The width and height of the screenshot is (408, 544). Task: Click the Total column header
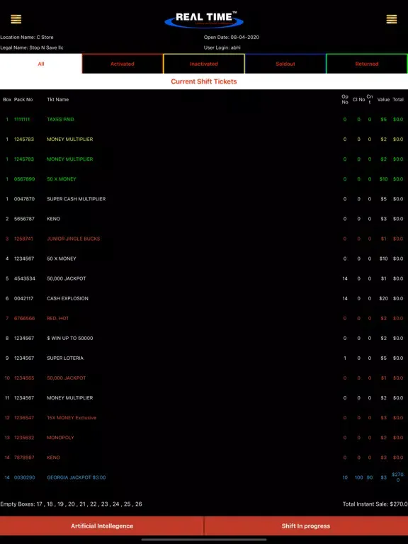[x=398, y=100]
